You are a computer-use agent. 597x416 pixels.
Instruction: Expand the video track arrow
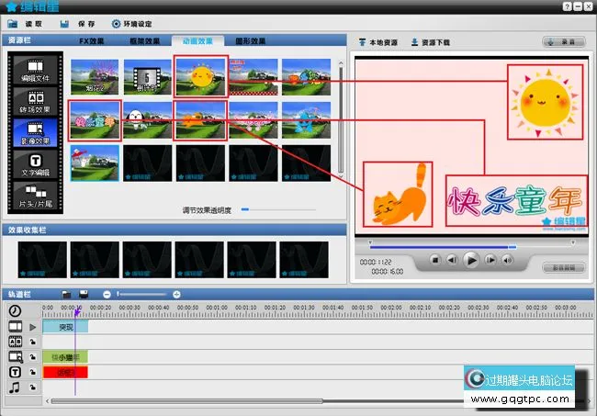(33, 326)
